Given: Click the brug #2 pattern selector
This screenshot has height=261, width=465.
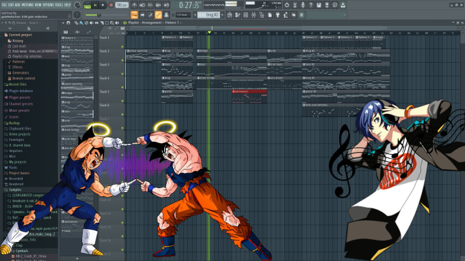Looking at the screenshot, I should tap(209, 15).
